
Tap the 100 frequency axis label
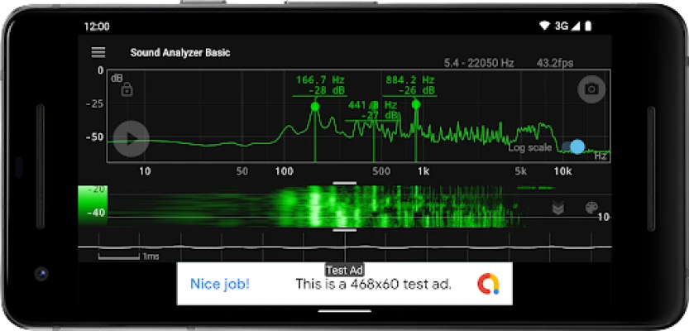pos(285,171)
